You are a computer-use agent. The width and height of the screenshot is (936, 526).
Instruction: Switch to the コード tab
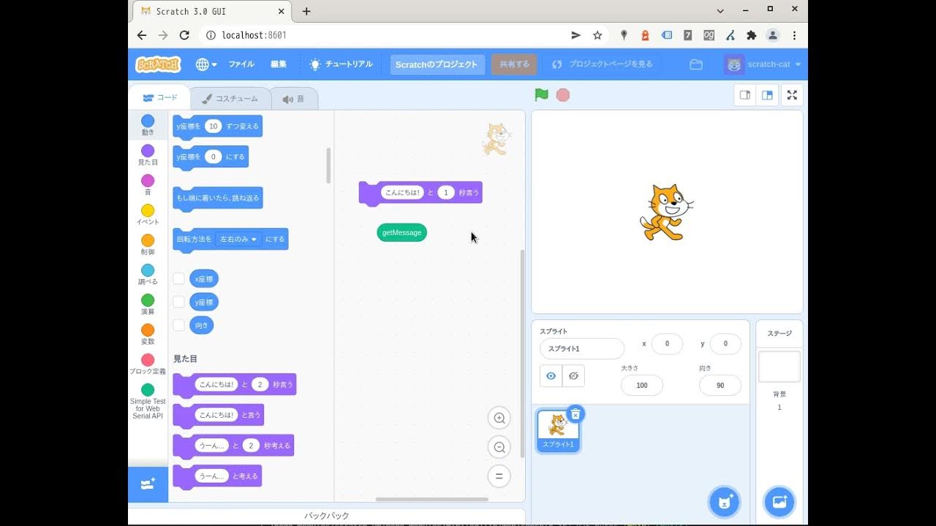160,98
